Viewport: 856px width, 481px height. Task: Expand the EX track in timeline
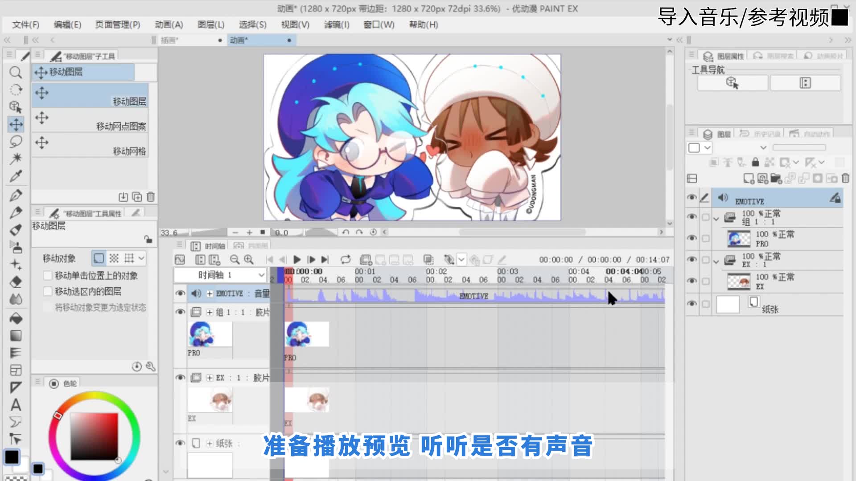point(210,378)
